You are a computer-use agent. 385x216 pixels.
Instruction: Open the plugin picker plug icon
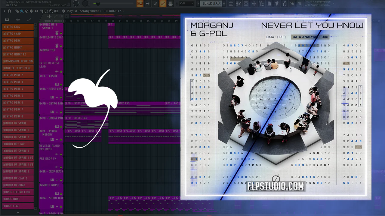click(x=277, y=4)
